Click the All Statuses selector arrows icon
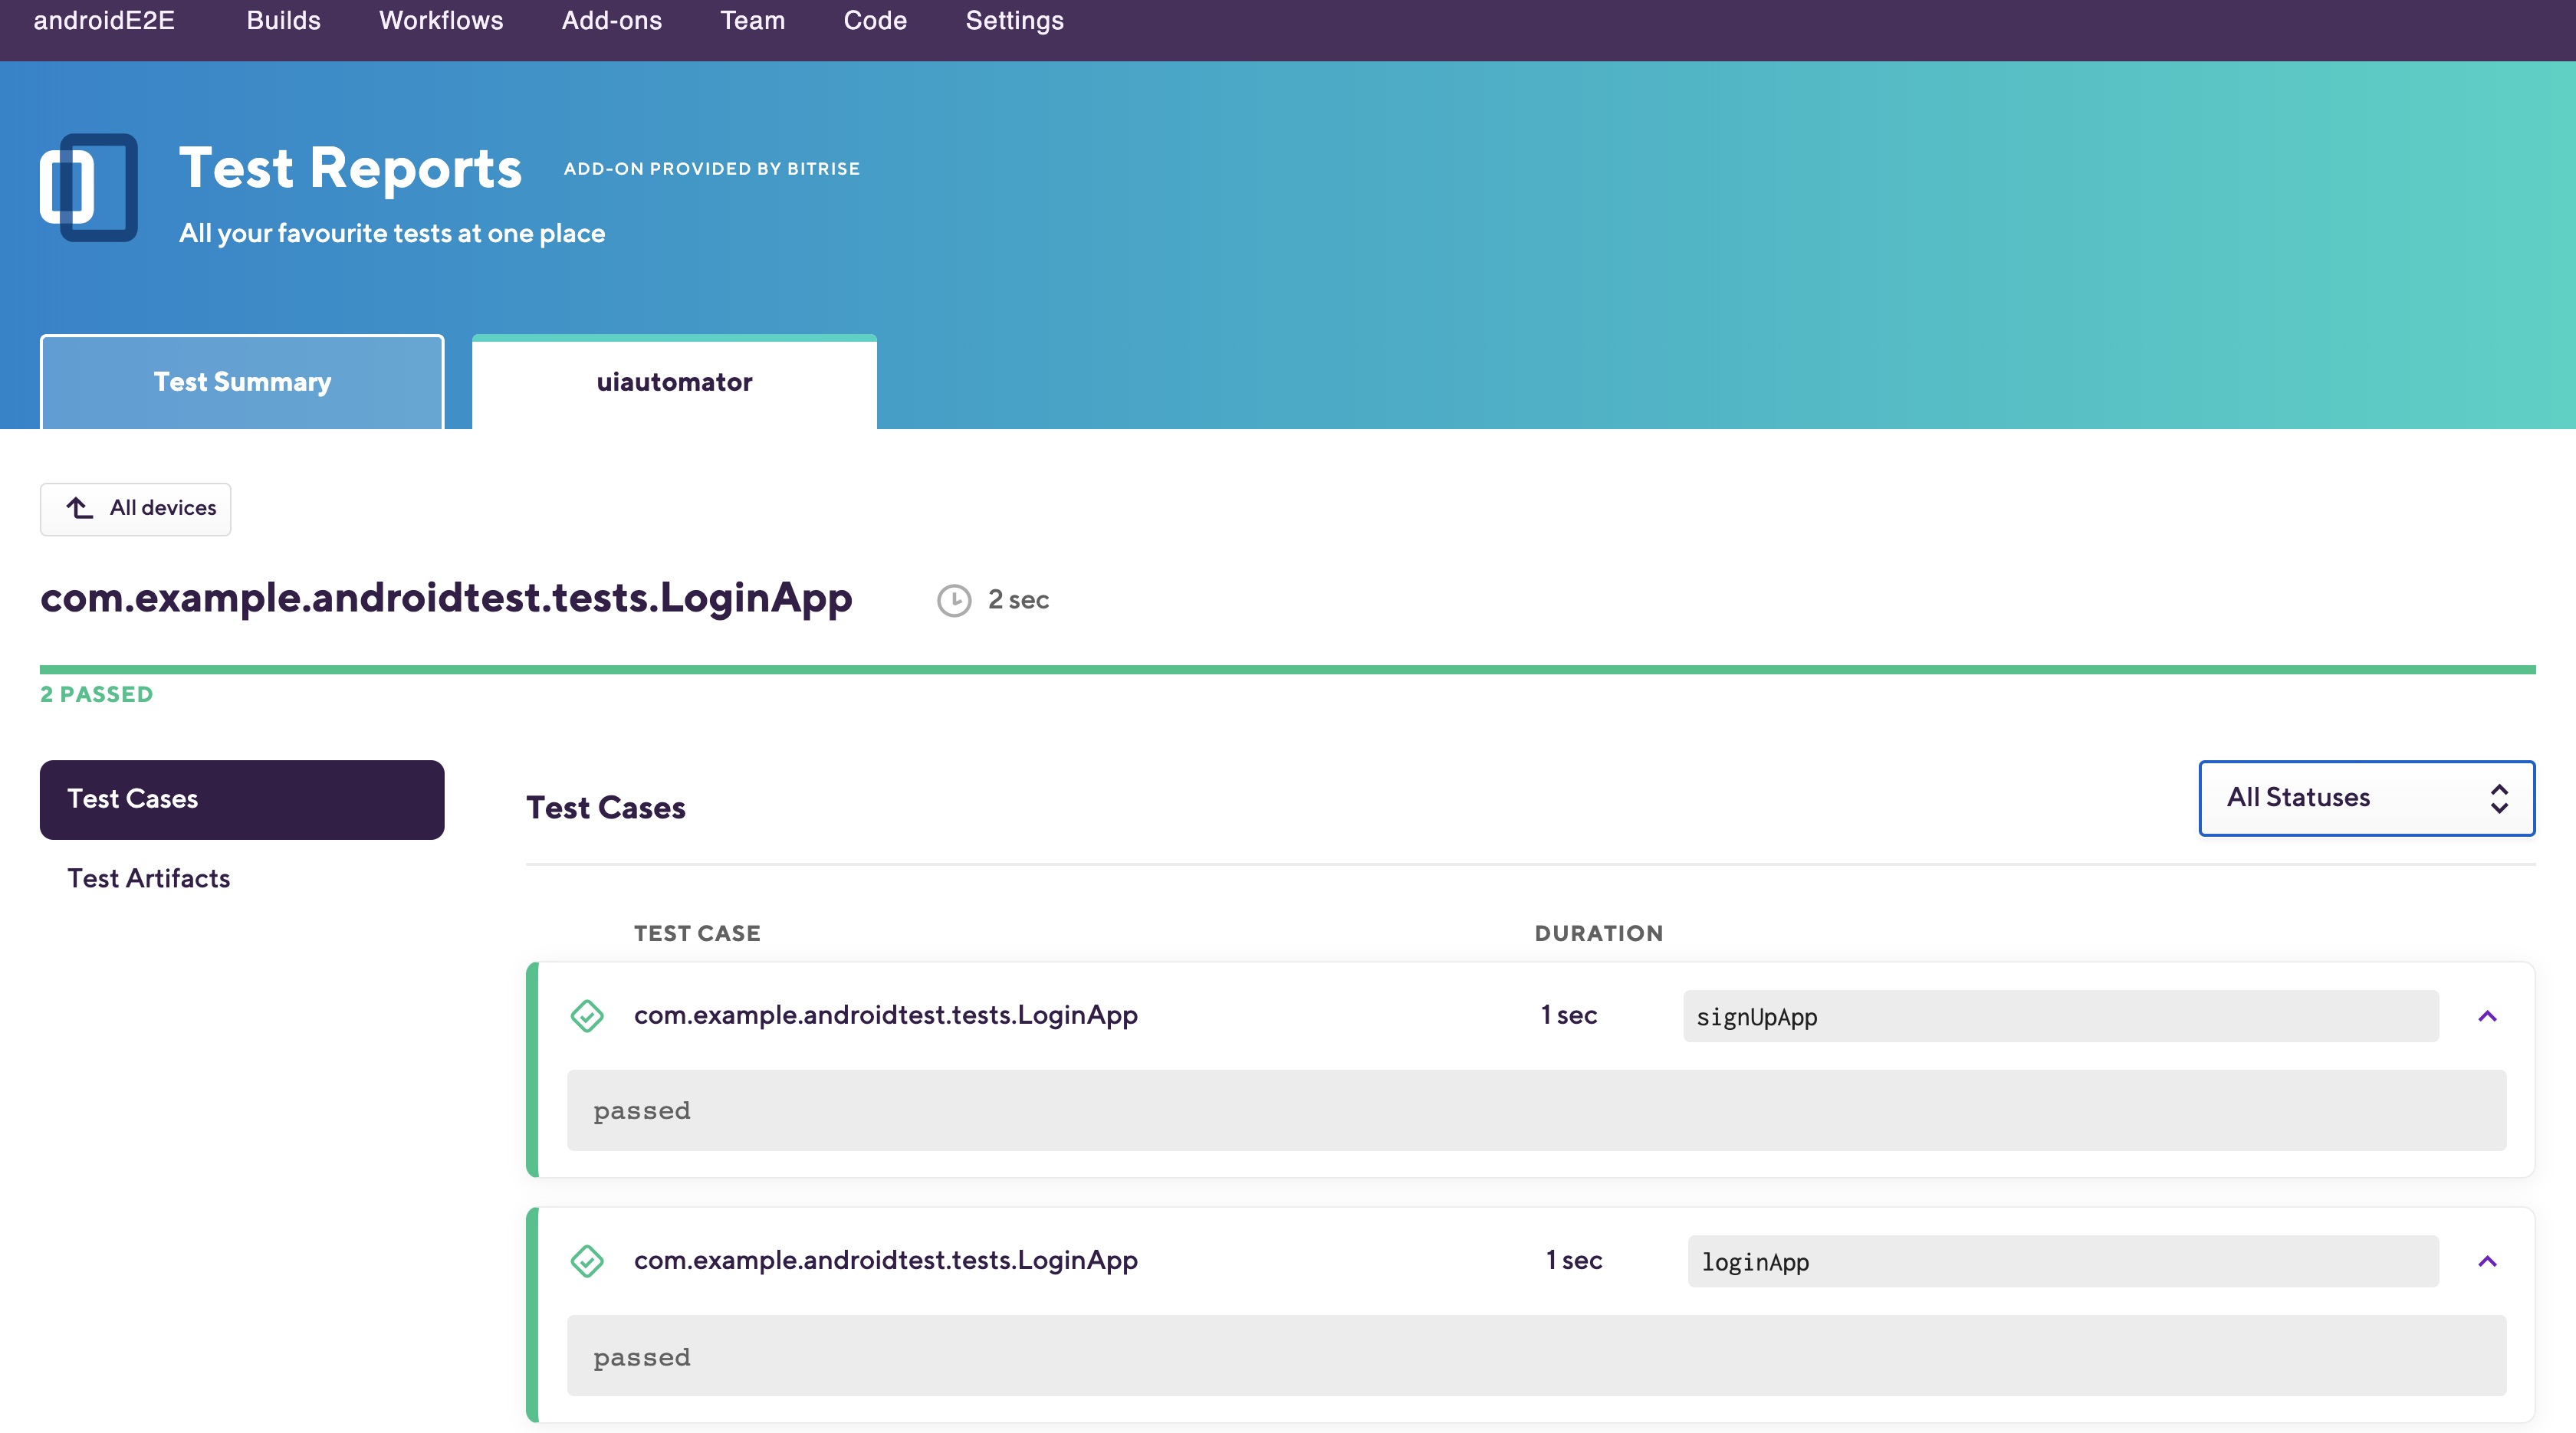 click(x=2499, y=798)
